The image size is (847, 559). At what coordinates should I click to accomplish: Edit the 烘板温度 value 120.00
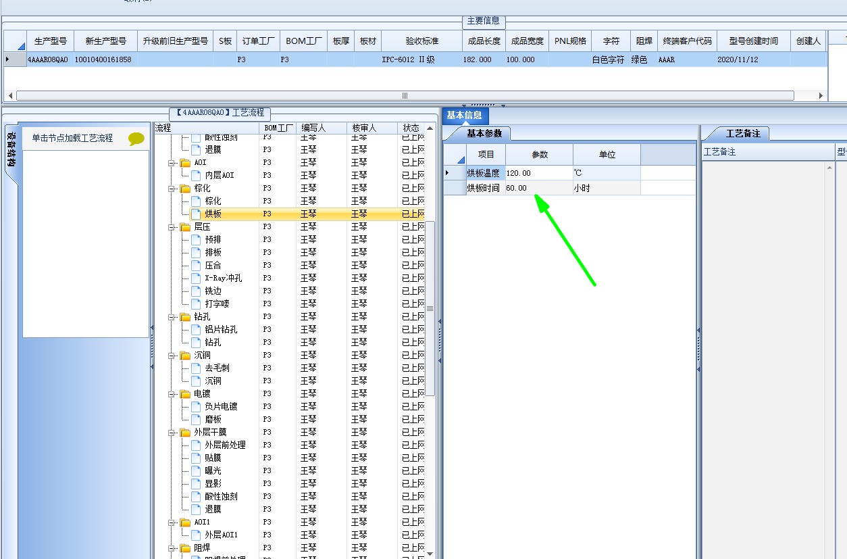pyautogui.click(x=539, y=173)
